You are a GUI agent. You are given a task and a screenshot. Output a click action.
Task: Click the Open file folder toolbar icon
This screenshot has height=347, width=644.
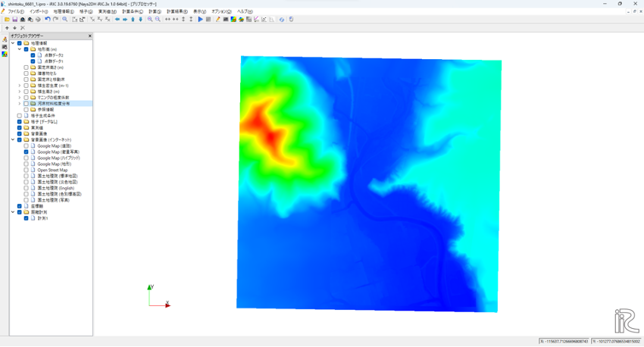tap(7, 19)
